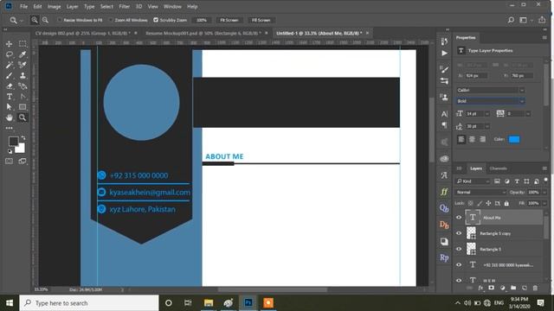Image resolution: width=554 pixels, height=311 pixels.
Task: Click the Fill Screen button
Action: tap(261, 20)
